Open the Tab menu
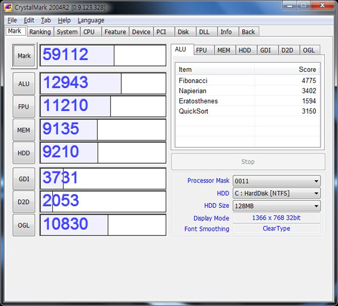The image size is (338, 306). click(x=46, y=20)
